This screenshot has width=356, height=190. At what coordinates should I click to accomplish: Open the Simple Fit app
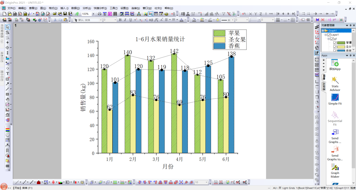point(335,99)
